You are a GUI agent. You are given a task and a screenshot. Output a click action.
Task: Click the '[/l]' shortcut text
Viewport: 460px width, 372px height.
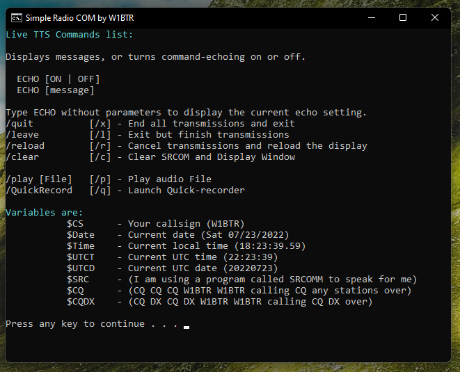pos(100,135)
